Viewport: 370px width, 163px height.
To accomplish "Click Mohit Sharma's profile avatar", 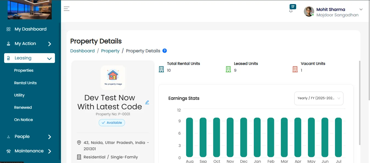I will [309, 11].
